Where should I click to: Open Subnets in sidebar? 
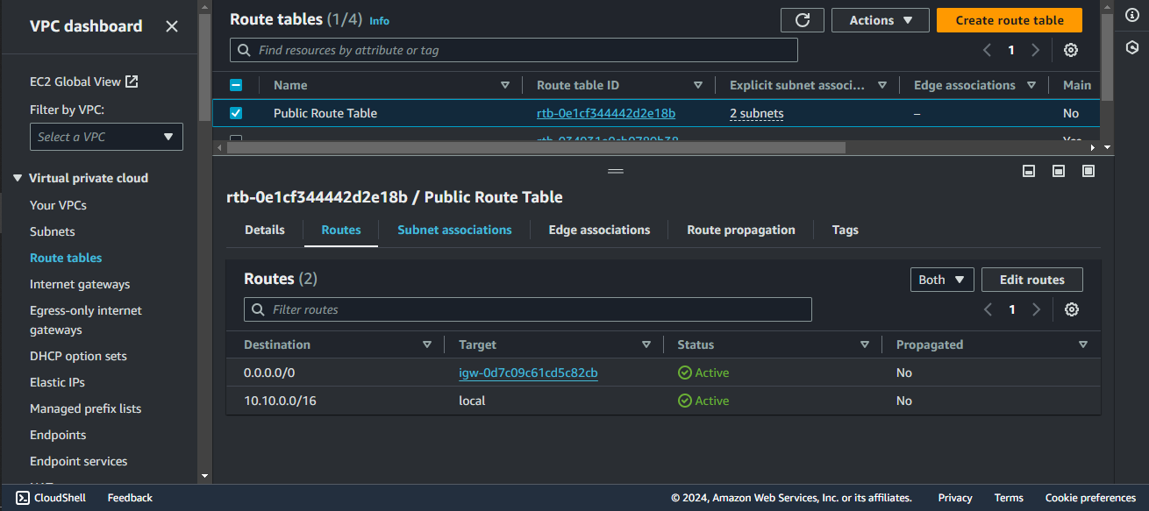click(53, 231)
